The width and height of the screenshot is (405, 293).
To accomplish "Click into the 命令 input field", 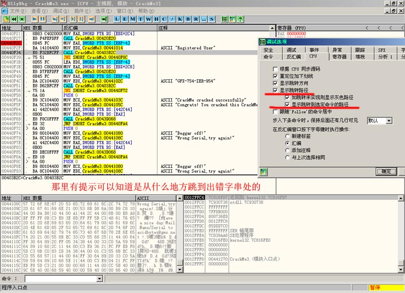I will (x=61, y=278).
